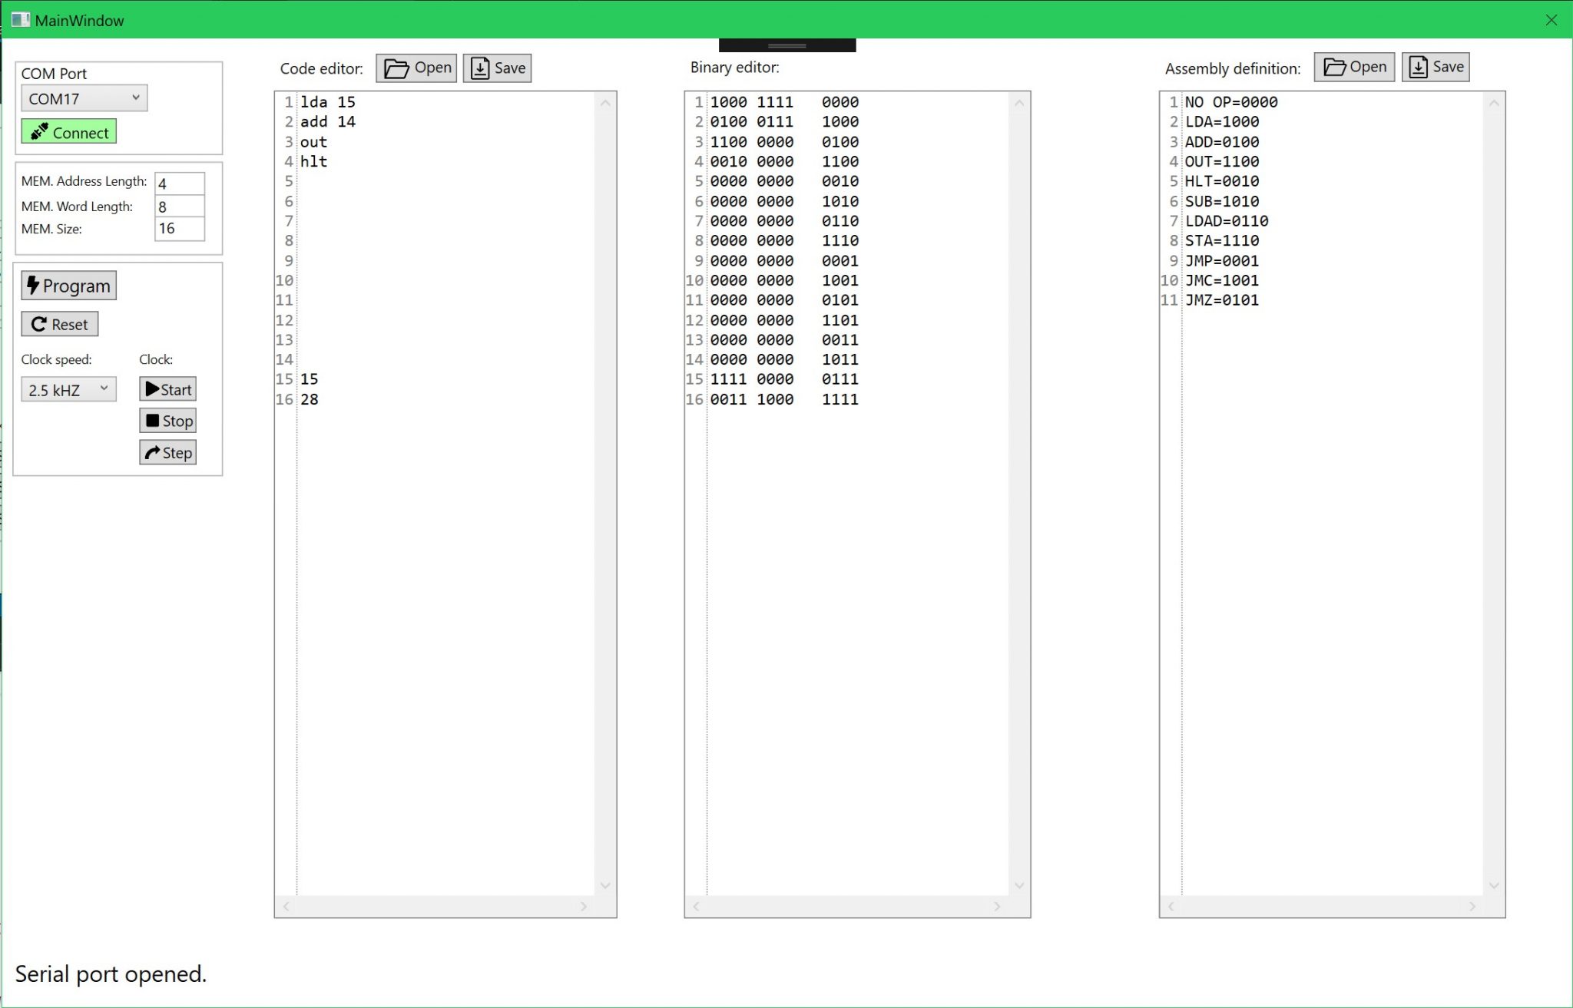
Task: Click the Reset circular arrow icon
Action: tap(40, 323)
